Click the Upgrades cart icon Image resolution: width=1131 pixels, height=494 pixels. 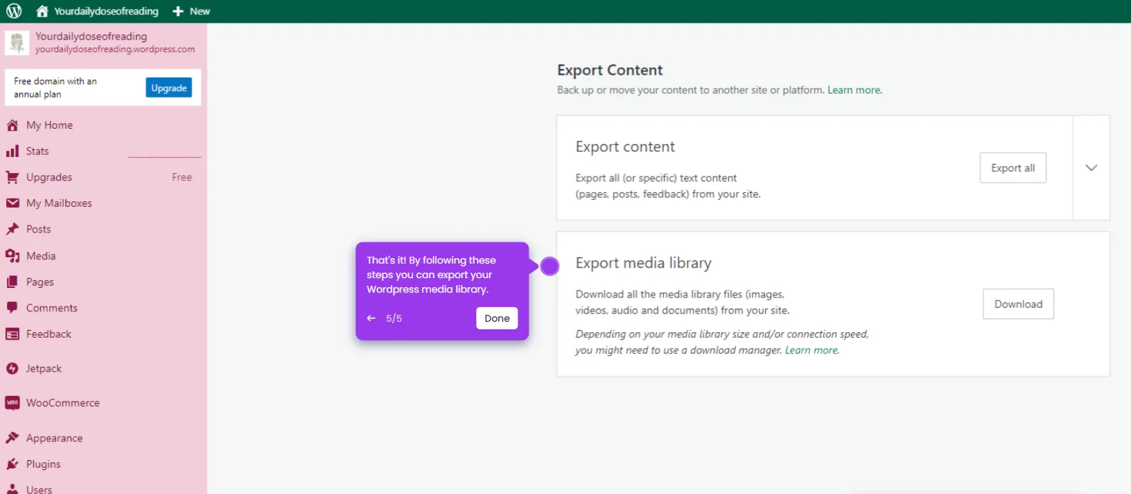pos(12,177)
